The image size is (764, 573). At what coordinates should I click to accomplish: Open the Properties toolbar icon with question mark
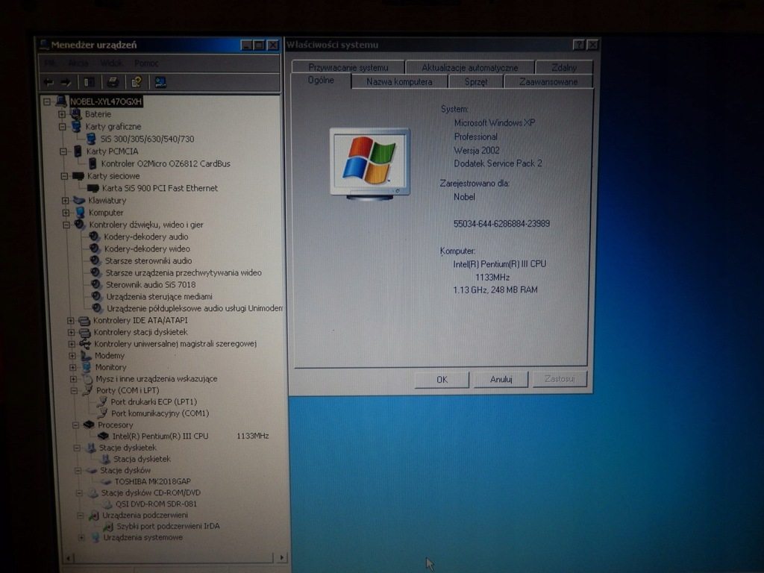[x=137, y=82]
